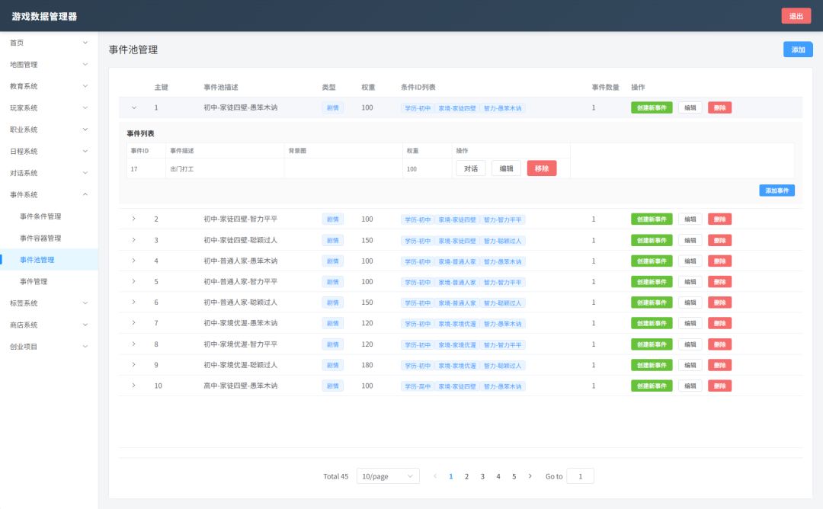Expand 玩家系统 sidebar menu
This screenshot has width=823, height=509.
[49, 108]
